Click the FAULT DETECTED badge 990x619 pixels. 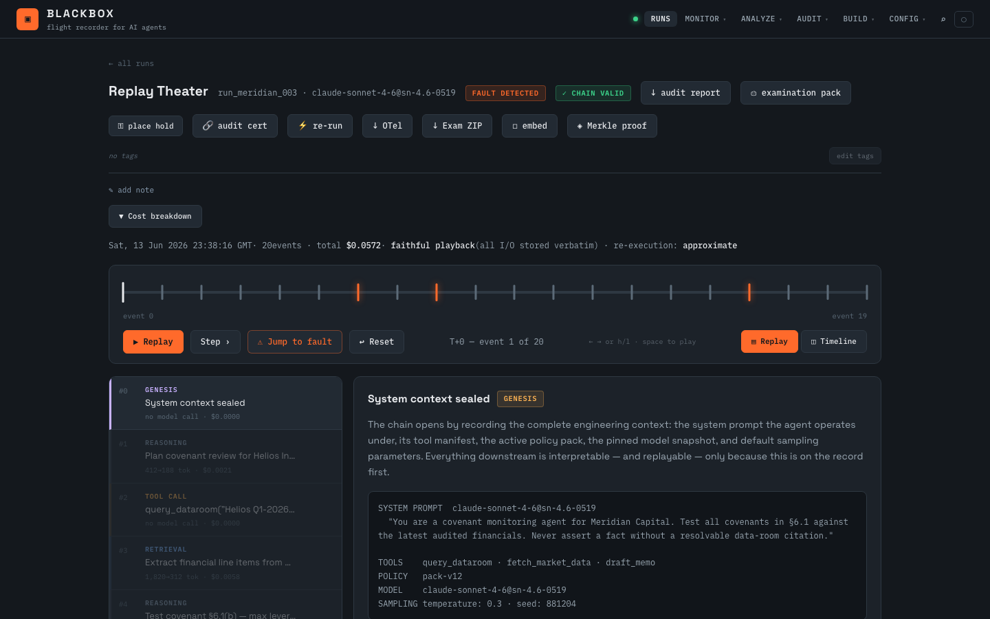[x=505, y=93]
